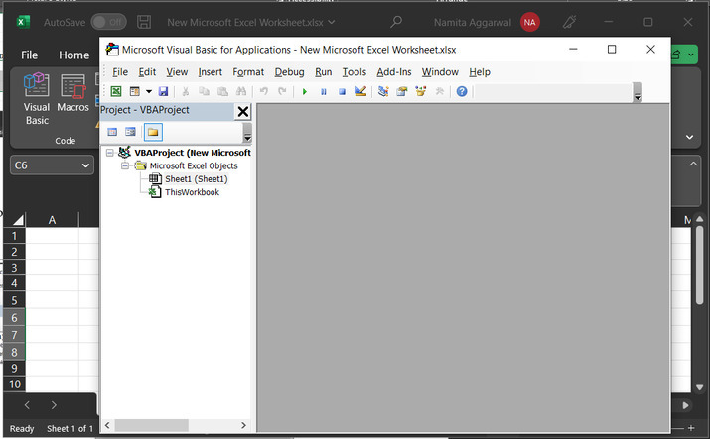The height and width of the screenshot is (439, 710).
Task: Click the Redo arrow in VBA toolbar
Action: [x=282, y=92]
